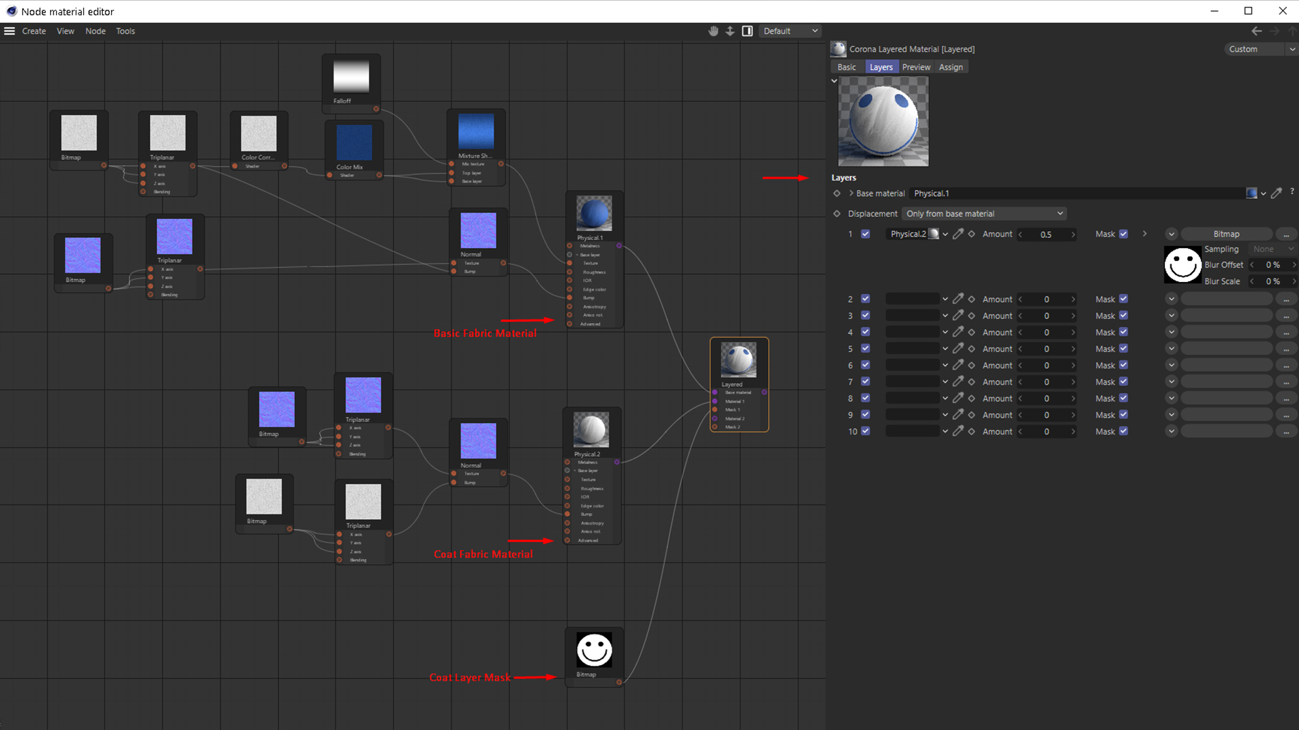Select the Layered material node thumbnail
The image size is (1299, 730).
click(739, 360)
